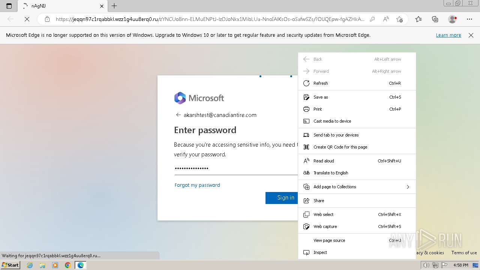The image size is (480, 270).
Task: Launch Internet Explorer from the taskbar
Action: point(30,265)
